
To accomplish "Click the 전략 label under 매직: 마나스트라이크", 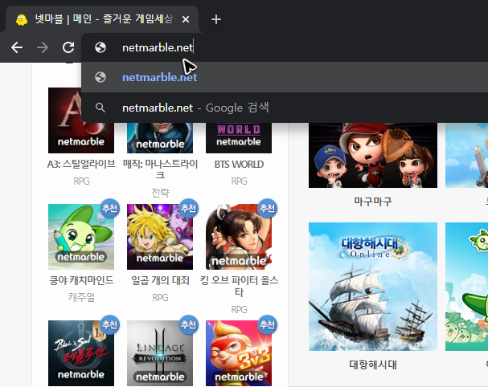I will [x=160, y=193].
